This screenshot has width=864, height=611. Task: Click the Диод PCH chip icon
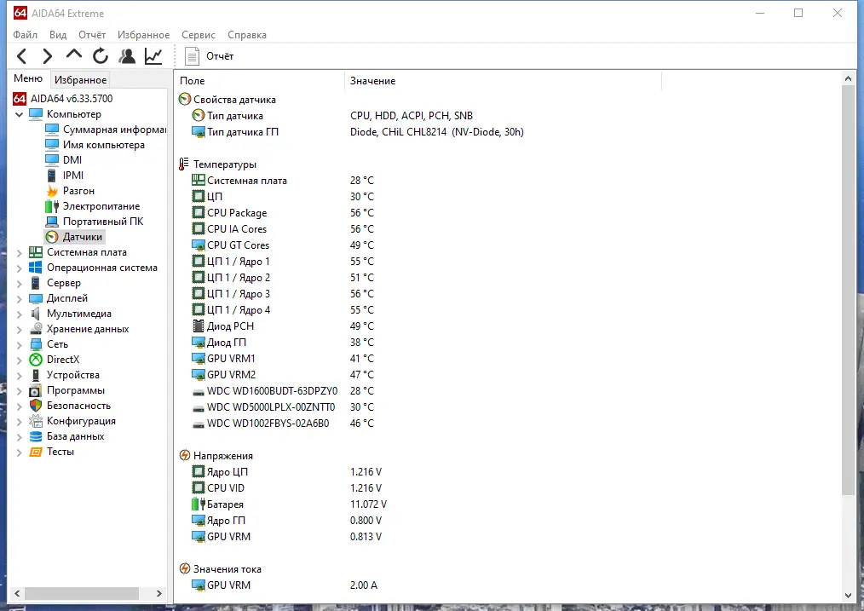pyautogui.click(x=199, y=326)
